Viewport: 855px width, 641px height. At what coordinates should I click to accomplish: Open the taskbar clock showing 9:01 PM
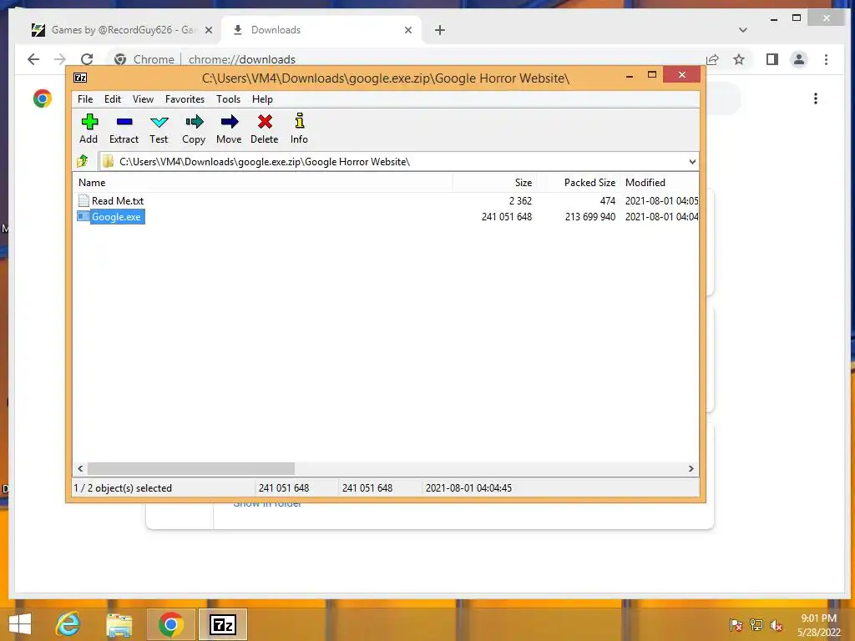pyautogui.click(x=819, y=624)
